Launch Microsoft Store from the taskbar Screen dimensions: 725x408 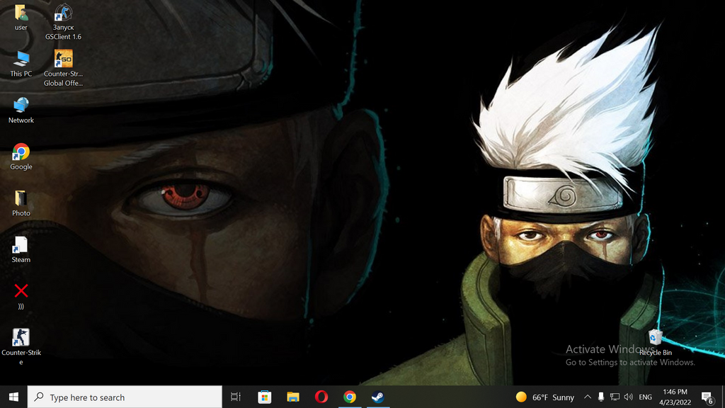pyautogui.click(x=265, y=397)
